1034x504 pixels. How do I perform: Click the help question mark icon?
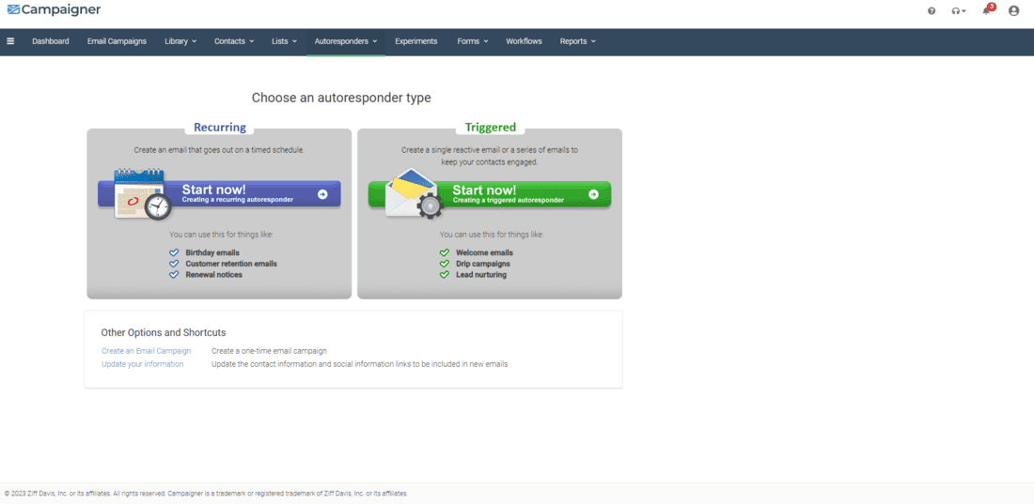click(932, 11)
